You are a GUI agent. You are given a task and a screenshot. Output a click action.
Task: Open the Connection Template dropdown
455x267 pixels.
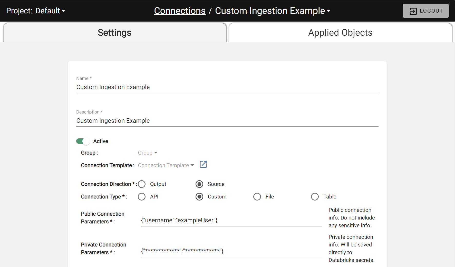(166, 165)
